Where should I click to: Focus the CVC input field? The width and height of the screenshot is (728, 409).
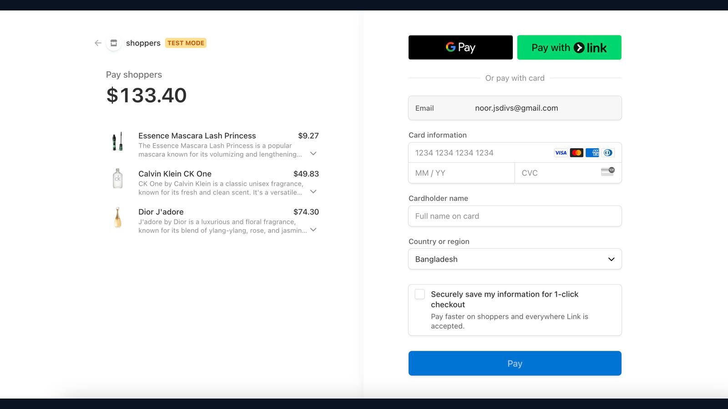coord(568,173)
